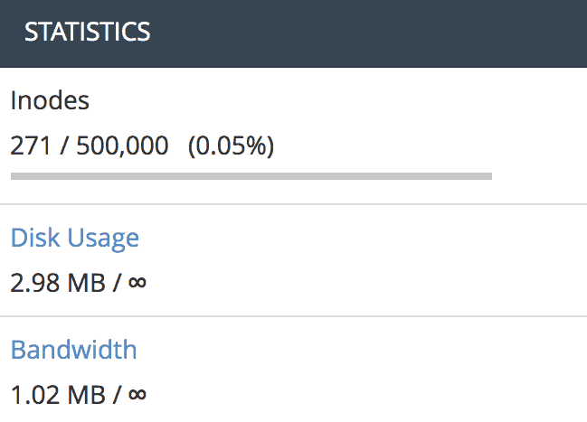Click the Inodes usage progress bar

point(251,175)
